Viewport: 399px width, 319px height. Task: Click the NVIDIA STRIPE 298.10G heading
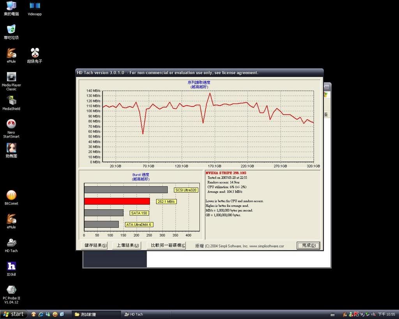tap(226, 173)
